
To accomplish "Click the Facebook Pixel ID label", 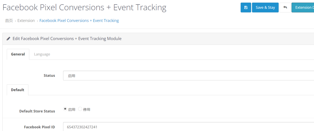I will coord(39,127).
